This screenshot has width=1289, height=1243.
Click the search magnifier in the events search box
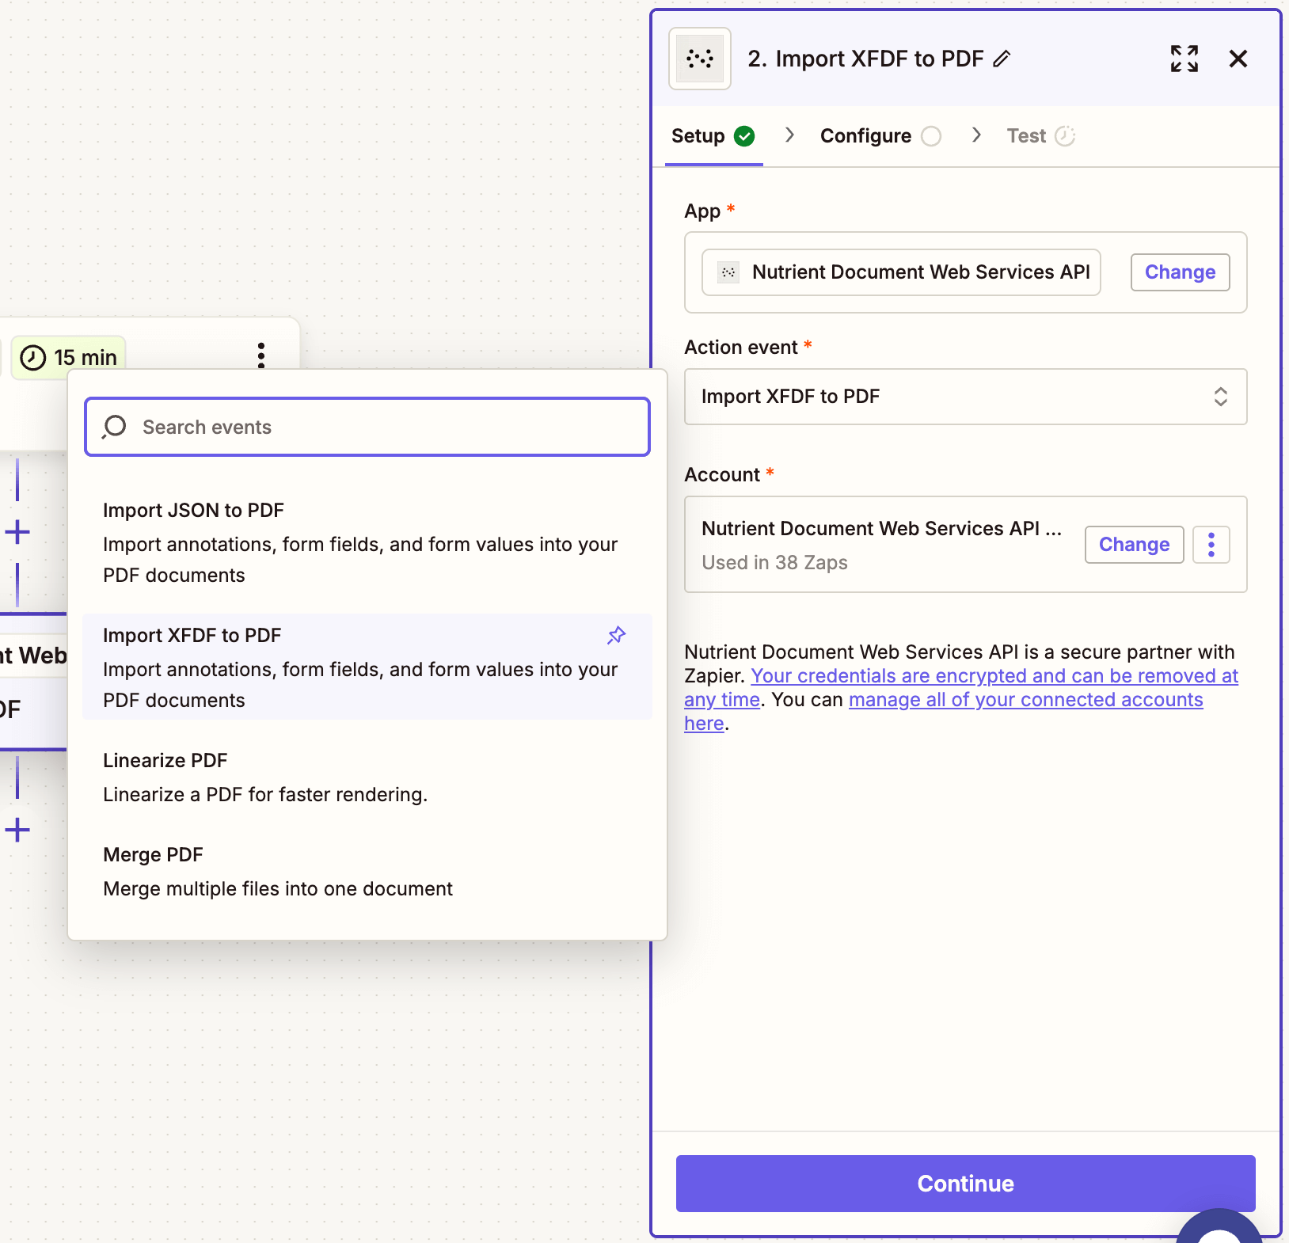coord(113,426)
